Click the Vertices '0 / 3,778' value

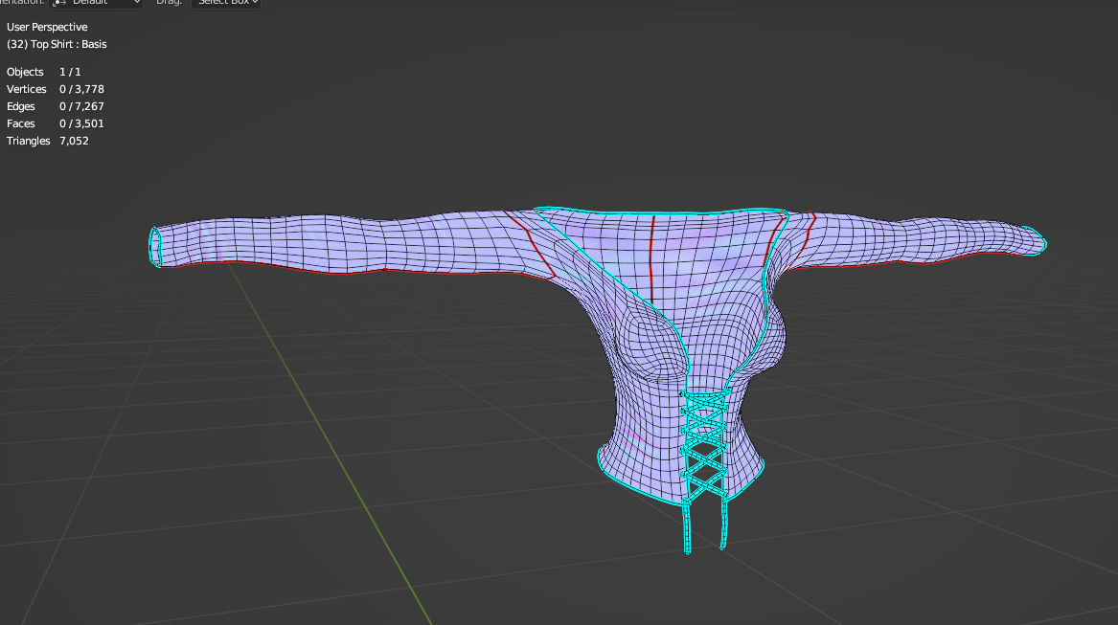point(81,89)
